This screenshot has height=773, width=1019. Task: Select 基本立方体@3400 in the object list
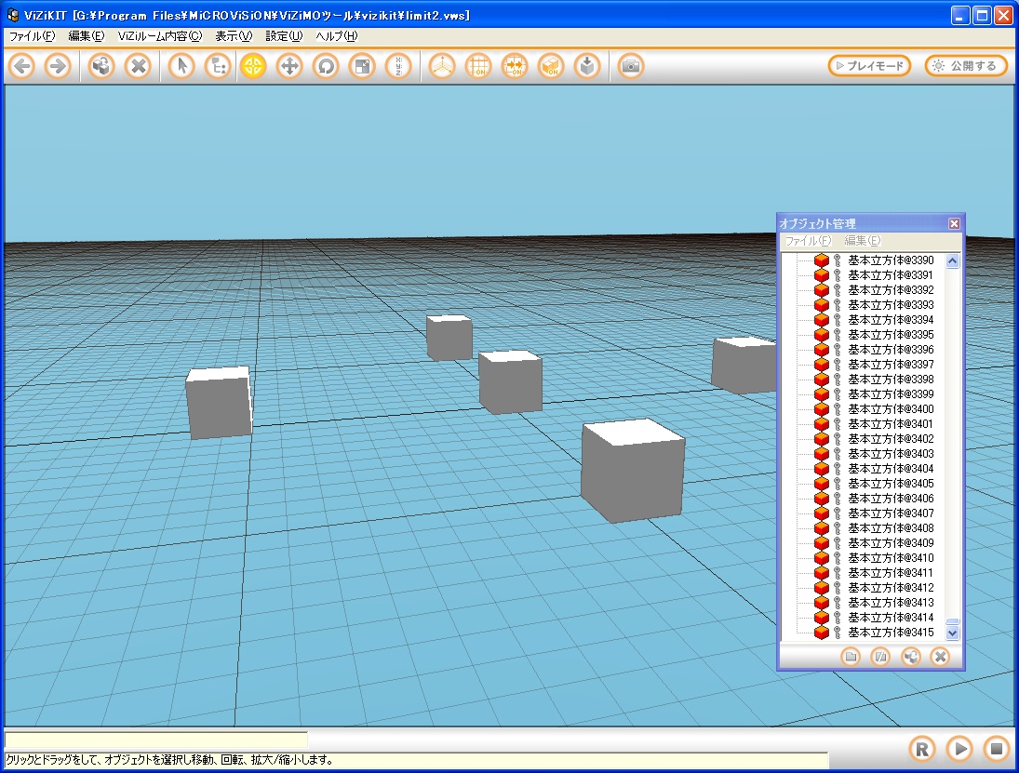click(x=890, y=409)
